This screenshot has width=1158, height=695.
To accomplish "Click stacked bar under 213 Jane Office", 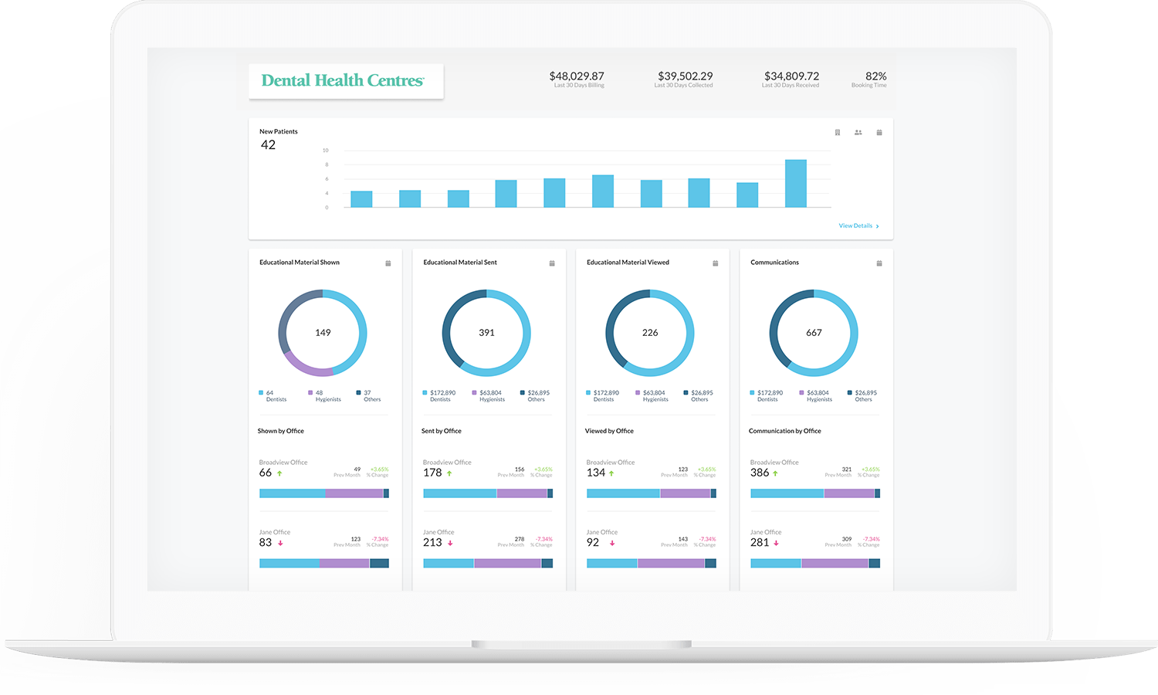I will click(488, 564).
